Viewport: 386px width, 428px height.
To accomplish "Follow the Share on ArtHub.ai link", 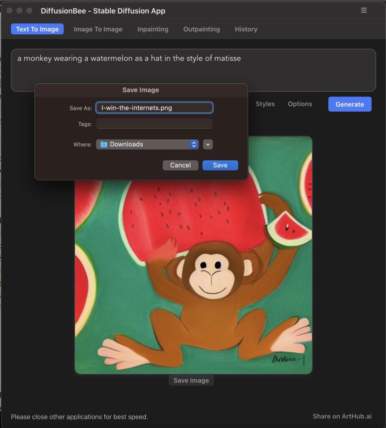I will coord(342,416).
